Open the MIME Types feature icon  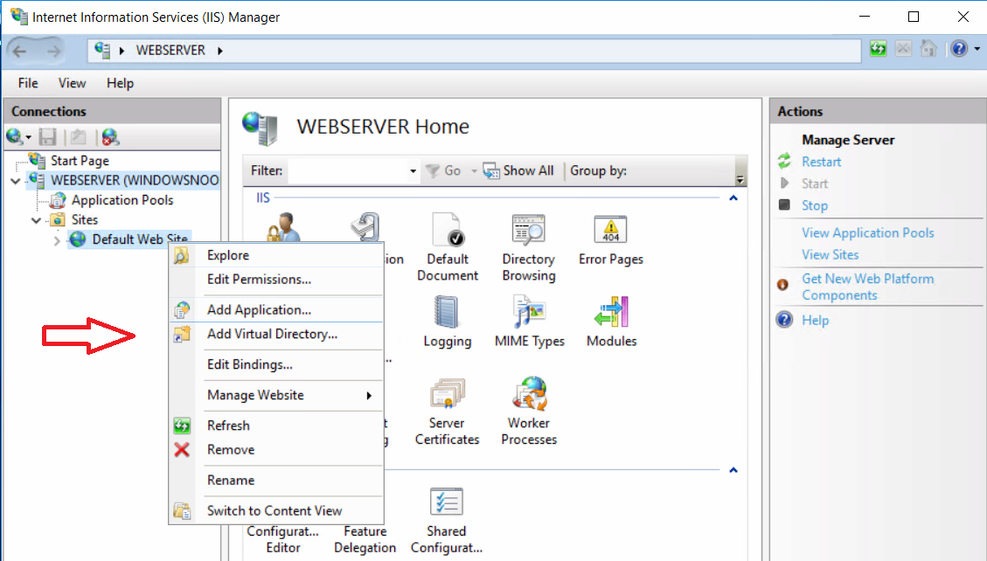tap(530, 312)
